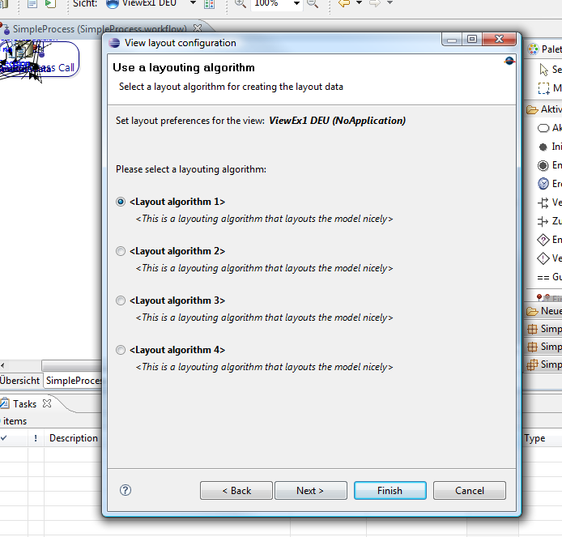Screen dimensions: 562x537
Task: Click the zoom in magnifier icon
Action: point(241,3)
